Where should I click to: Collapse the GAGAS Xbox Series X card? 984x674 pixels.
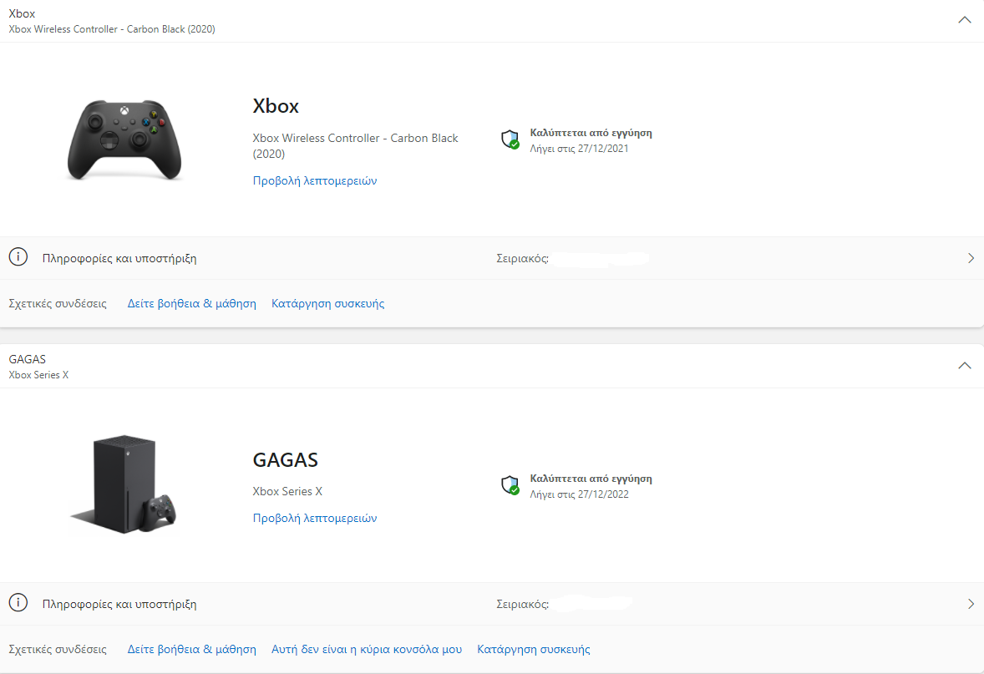click(965, 366)
